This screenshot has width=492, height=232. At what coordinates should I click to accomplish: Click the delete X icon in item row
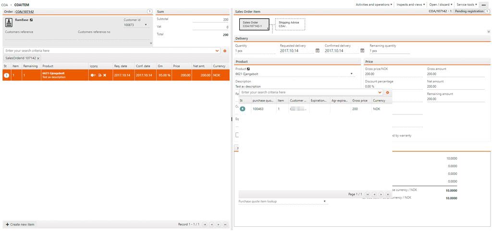coord(105,75)
